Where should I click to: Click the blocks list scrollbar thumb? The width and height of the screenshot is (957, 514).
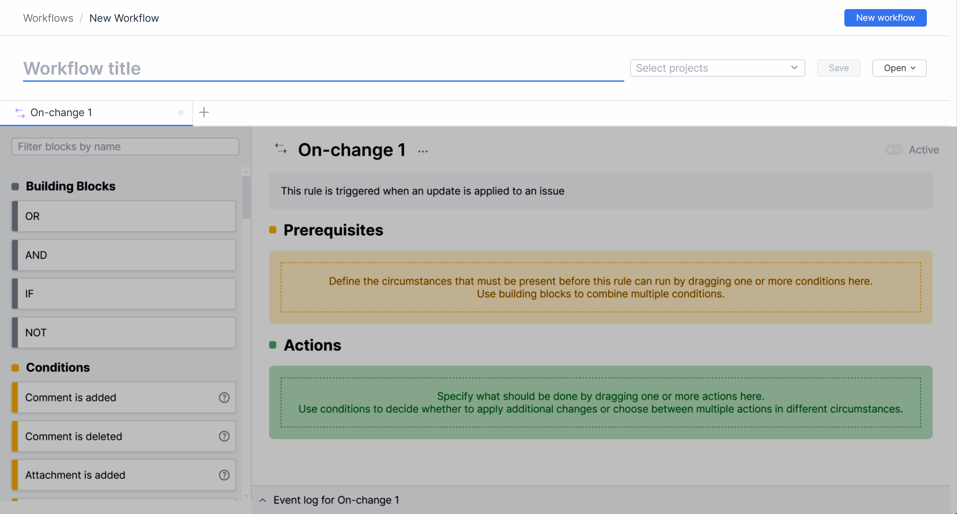tap(246, 197)
